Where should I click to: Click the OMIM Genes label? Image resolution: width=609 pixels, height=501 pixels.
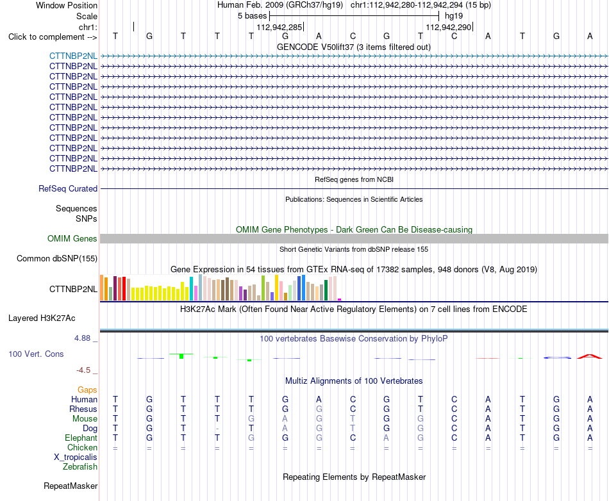coord(72,239)
